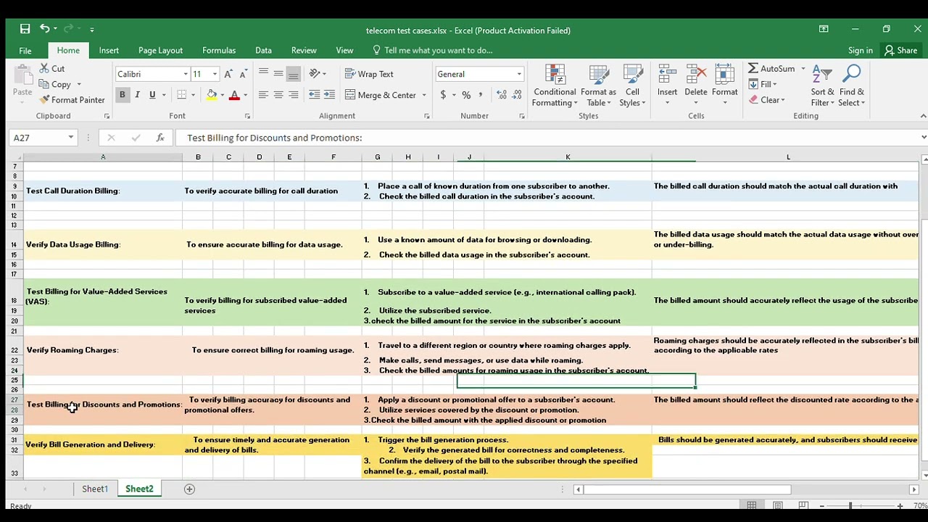Undo the last action
Image resolution: width=928 pixels, height=522 pixels.
(x=45, y=29)
